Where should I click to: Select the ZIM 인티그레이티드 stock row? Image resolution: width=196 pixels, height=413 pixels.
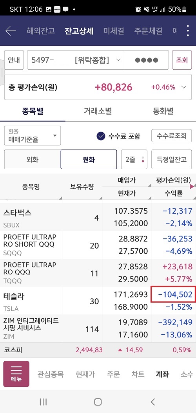click(98, 328)
